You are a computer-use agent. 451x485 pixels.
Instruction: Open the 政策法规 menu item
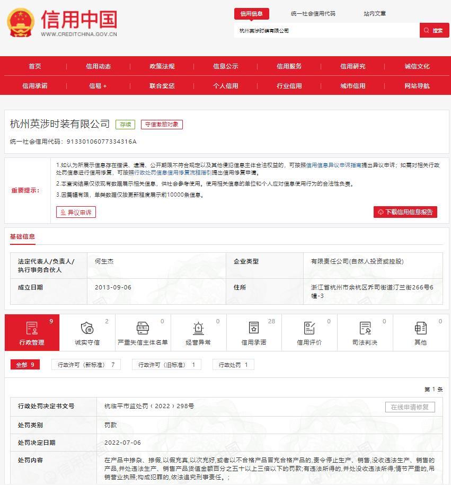pos(162,66)
